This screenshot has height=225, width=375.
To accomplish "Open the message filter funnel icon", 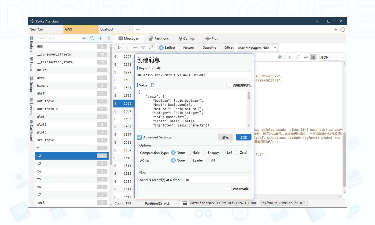I will 143,47.
